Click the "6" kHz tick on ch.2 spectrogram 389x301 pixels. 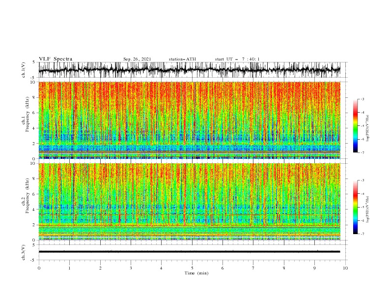coord(35,194)
